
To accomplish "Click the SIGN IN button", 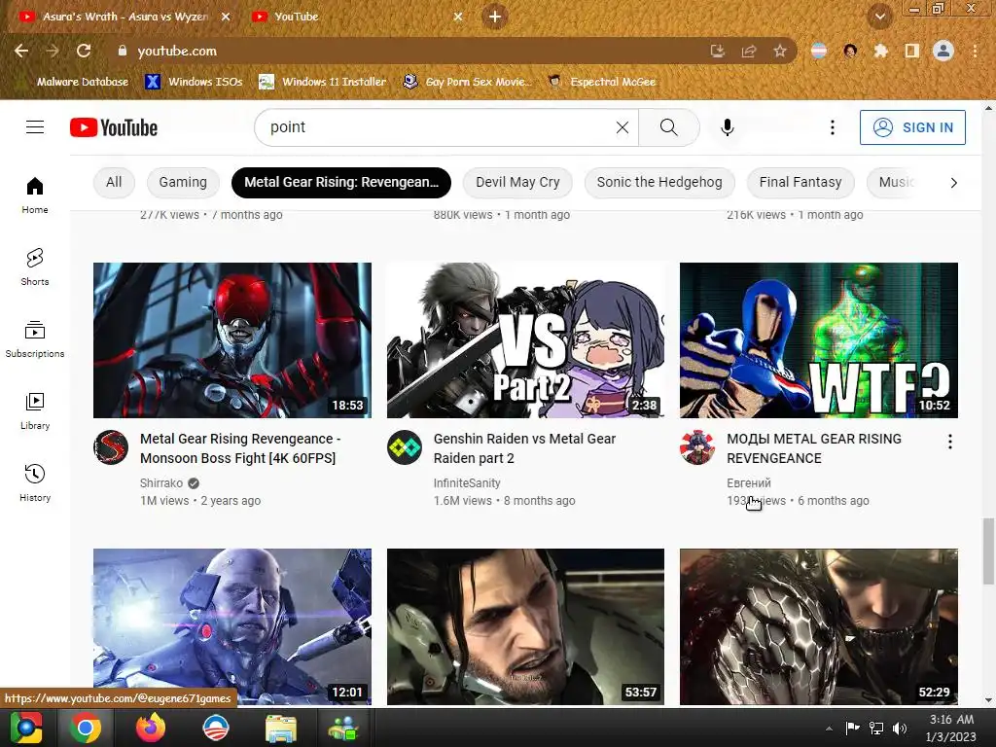I will click(x=912, y=127).
